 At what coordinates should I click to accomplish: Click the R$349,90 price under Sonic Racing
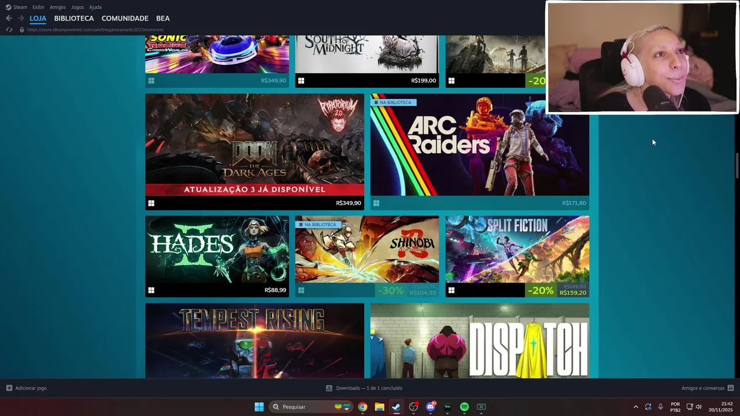click(x=273, y=81)
